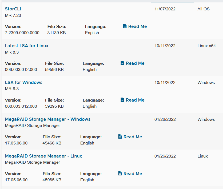Select the Linux x64 OS label

(206, 46)
